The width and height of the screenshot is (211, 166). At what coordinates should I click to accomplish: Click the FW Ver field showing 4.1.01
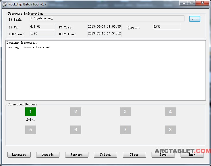(42, 27)
